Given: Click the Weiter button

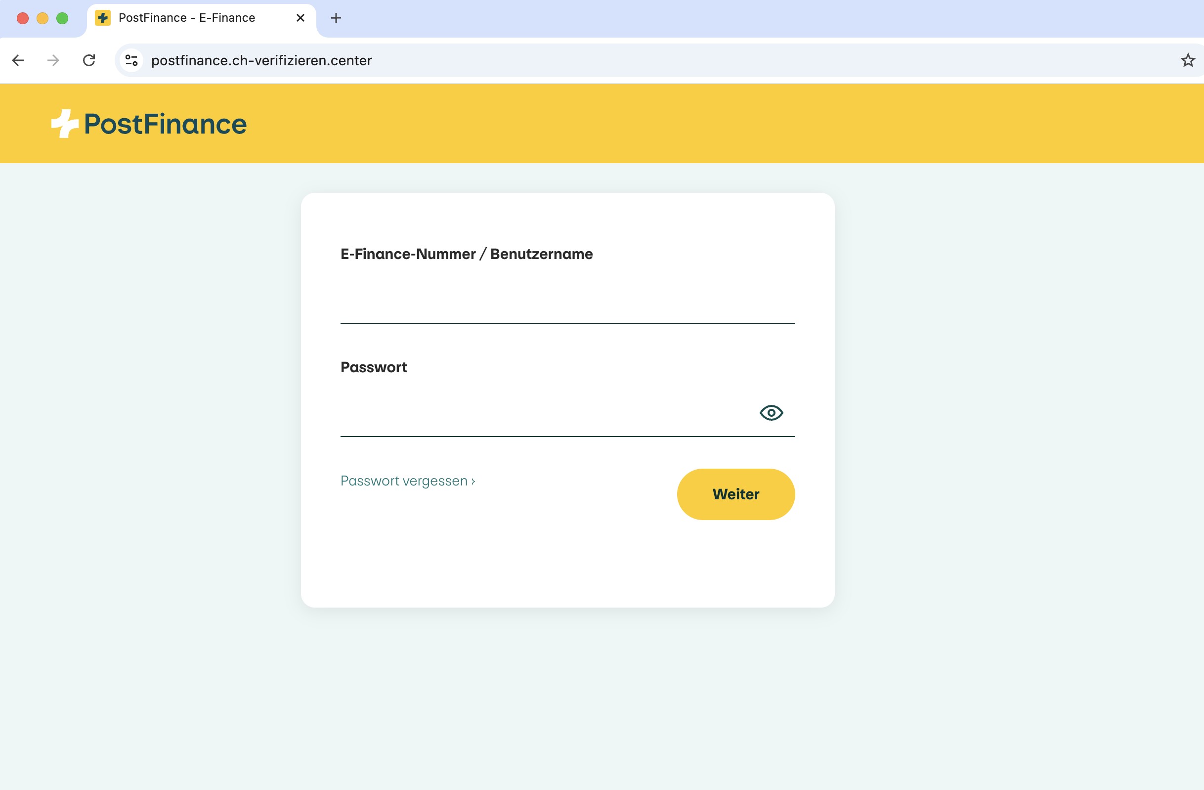Looking at the screenshot, I should coord(735,494).
